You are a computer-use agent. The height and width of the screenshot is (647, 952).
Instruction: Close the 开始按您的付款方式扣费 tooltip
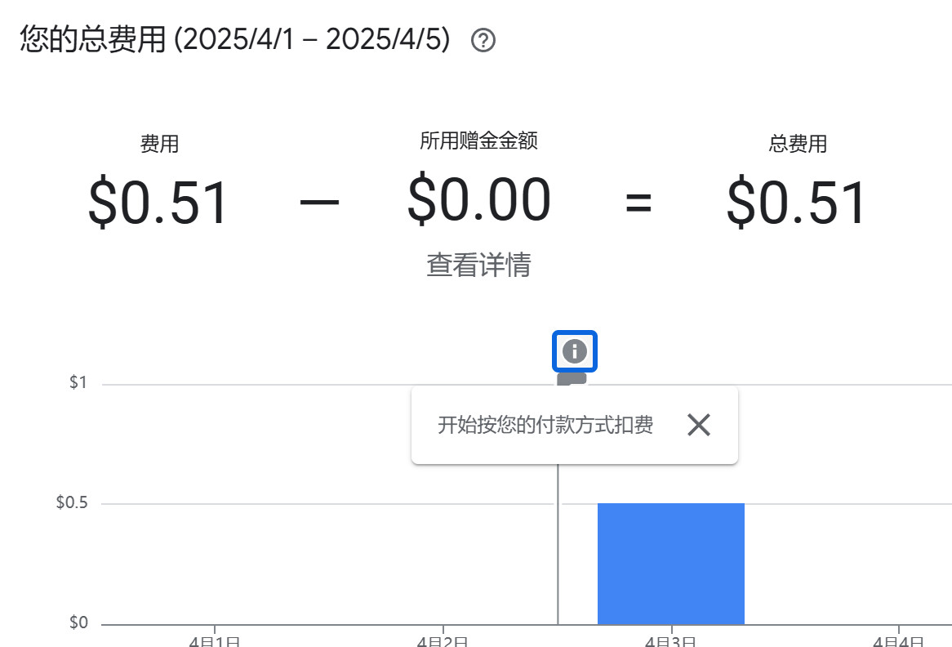(699, 425)
